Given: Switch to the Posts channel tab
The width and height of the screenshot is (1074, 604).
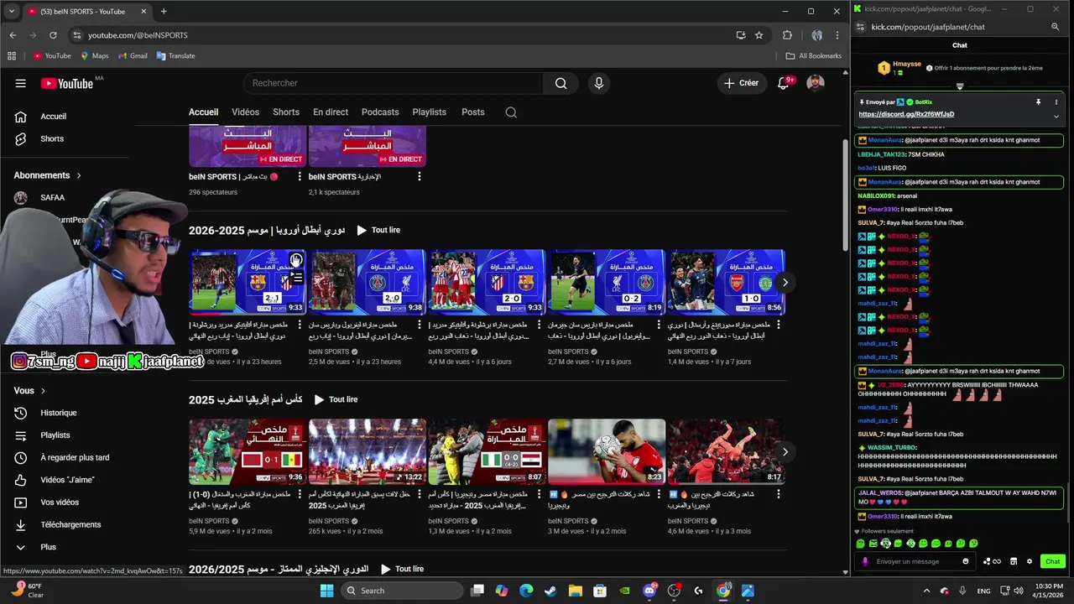Looking at the screenshot, I should (473, 112).
